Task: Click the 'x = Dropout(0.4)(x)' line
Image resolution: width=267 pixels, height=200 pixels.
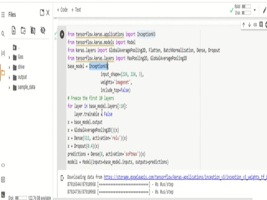Action: click(x=83, y=146)
